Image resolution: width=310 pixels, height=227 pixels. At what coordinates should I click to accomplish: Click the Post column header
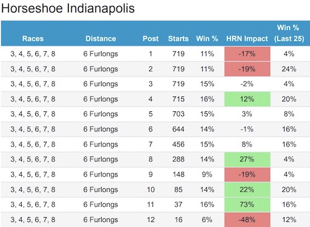tap(151, 38)
